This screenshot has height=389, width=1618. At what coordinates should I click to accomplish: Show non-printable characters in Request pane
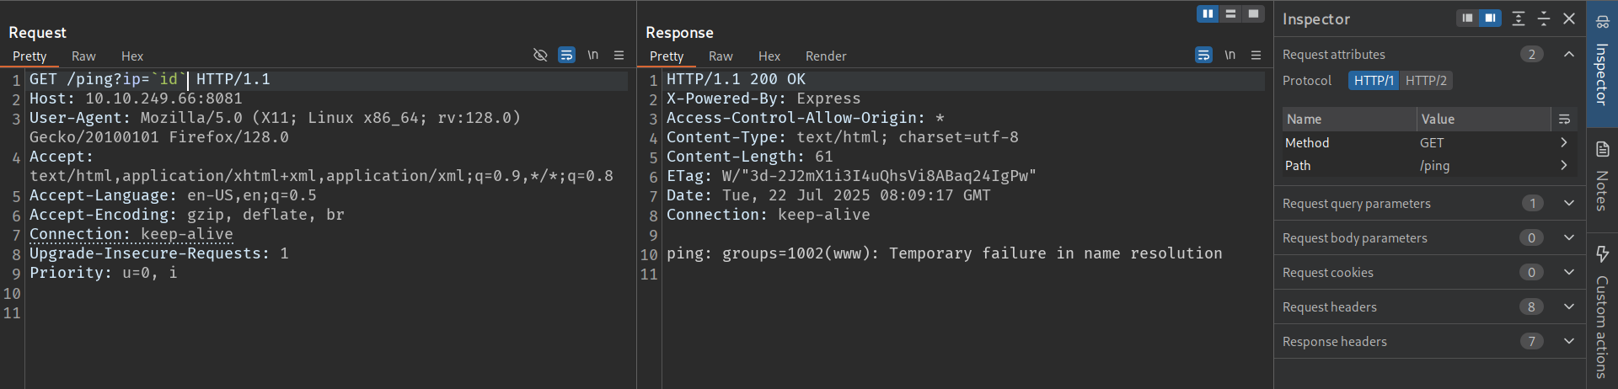(x=593, y=55)
